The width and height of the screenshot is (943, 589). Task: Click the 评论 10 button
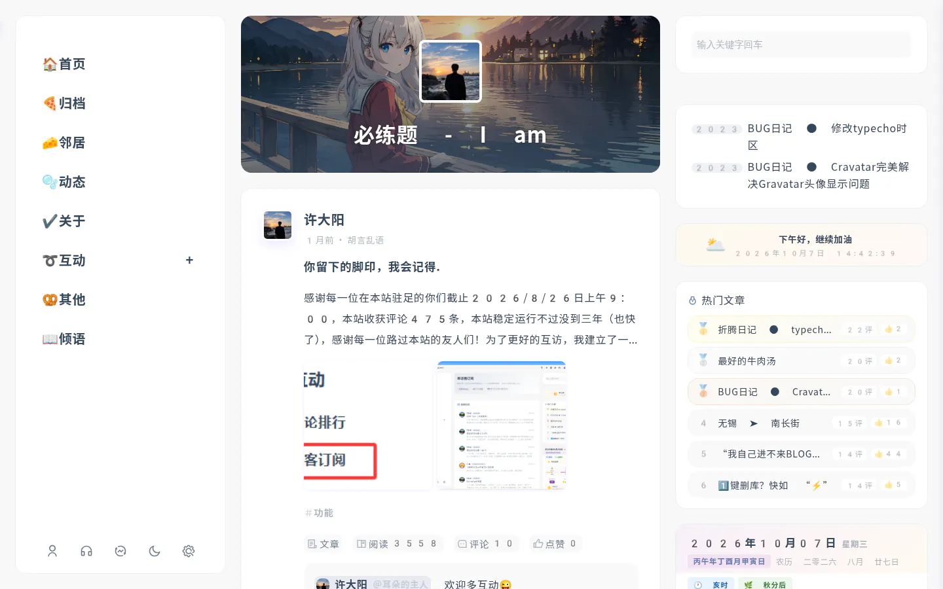tap(485, 544)
